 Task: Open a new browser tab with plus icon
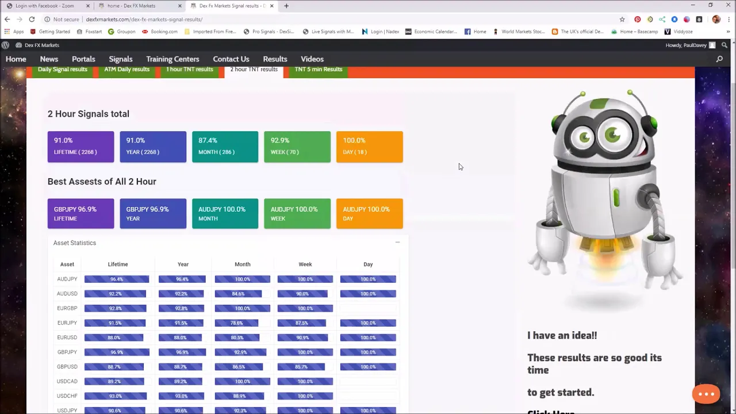pos(286,6)
